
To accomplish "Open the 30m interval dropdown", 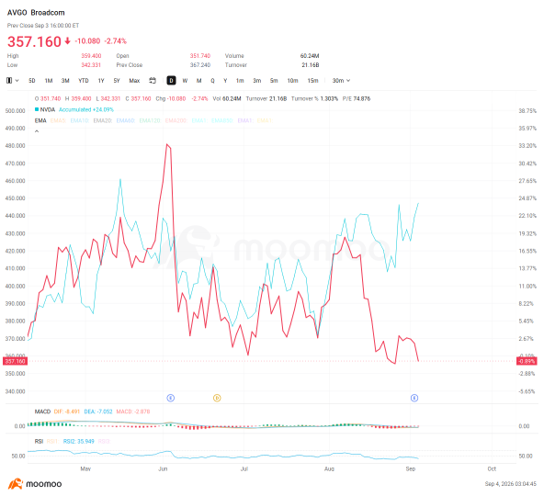I will tap(341, 81).
